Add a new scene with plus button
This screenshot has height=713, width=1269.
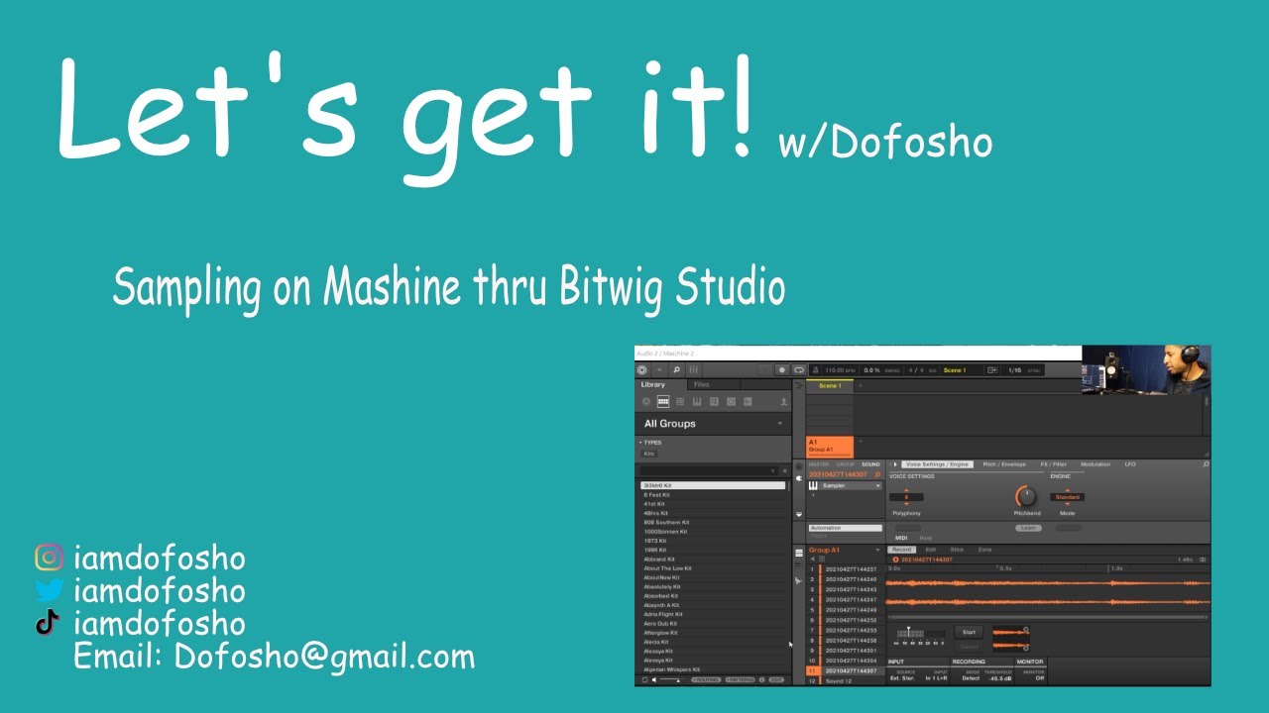[860, 385]
